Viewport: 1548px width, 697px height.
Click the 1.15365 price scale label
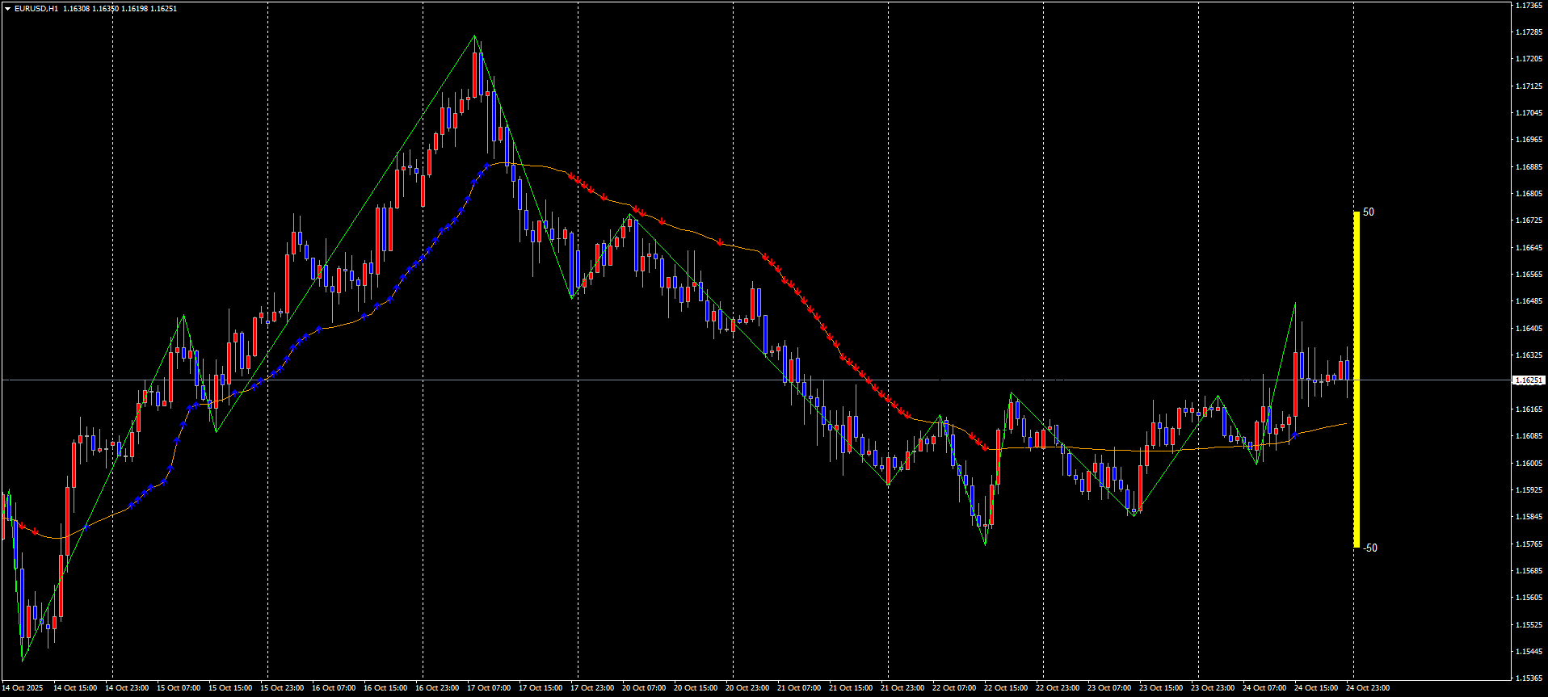click(1528, 678)
